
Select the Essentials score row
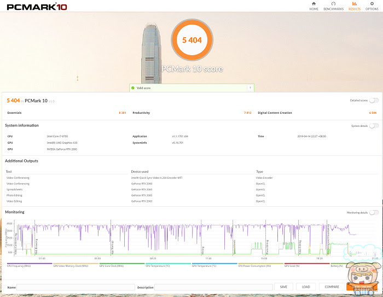tap(67, 113)
